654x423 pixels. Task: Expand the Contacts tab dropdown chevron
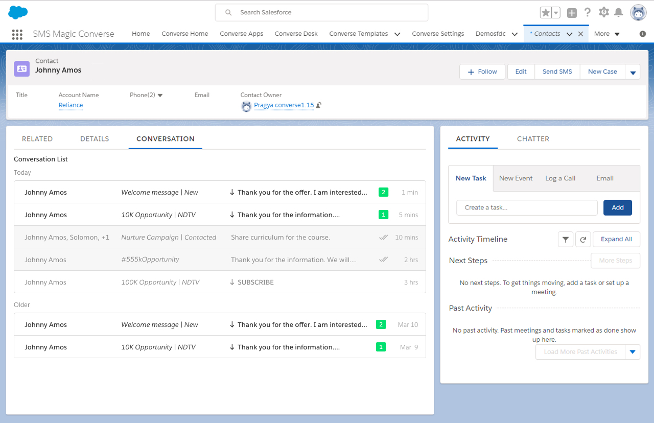(569, 34)
